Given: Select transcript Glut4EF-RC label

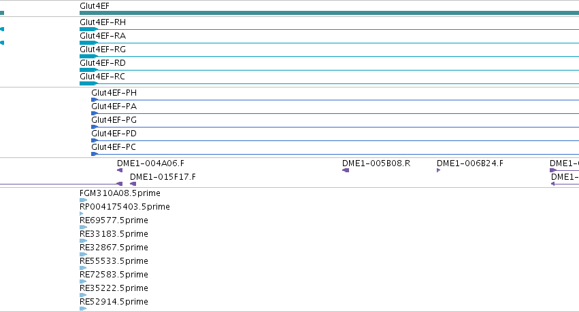Looking at the screenshot, I should [x=102, y=77].
